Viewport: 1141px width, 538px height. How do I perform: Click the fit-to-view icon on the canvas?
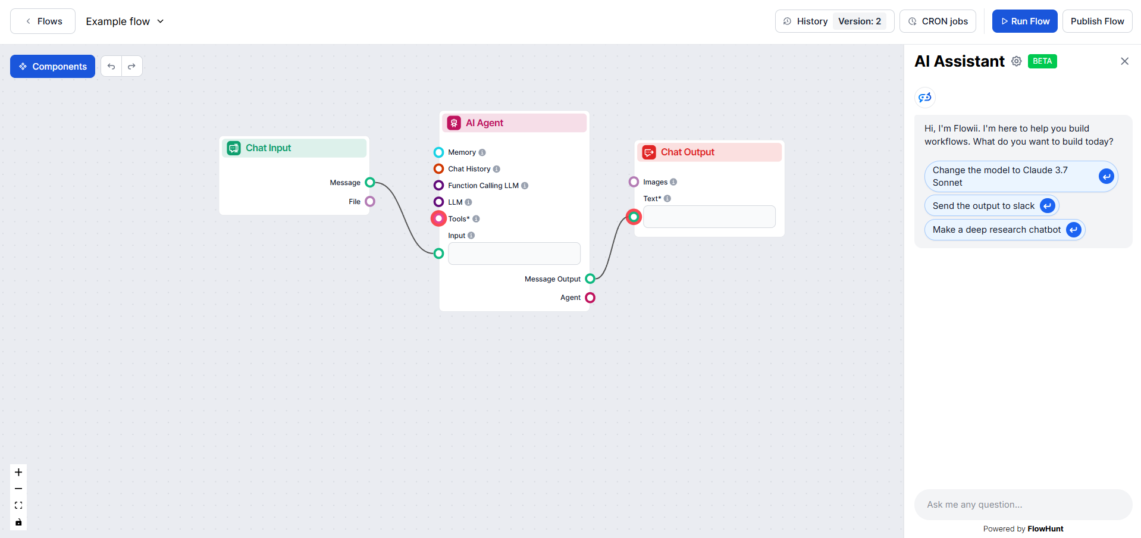(18, 505)
